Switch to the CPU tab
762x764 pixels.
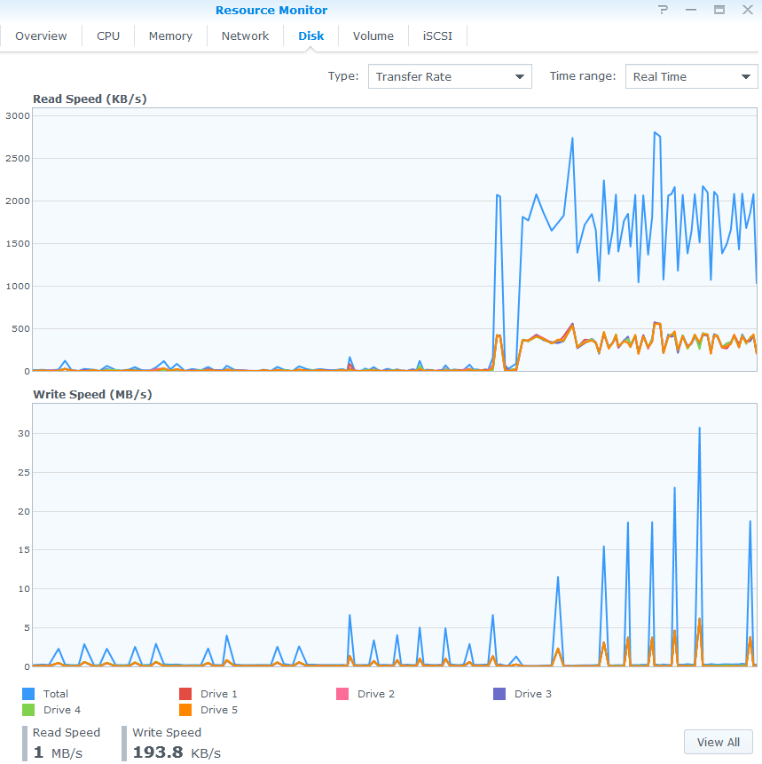[108, 36]
